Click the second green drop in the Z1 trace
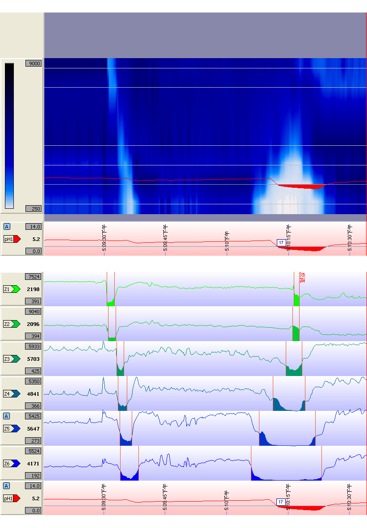Viewport: 367px width, 528px height. [296, 300]
